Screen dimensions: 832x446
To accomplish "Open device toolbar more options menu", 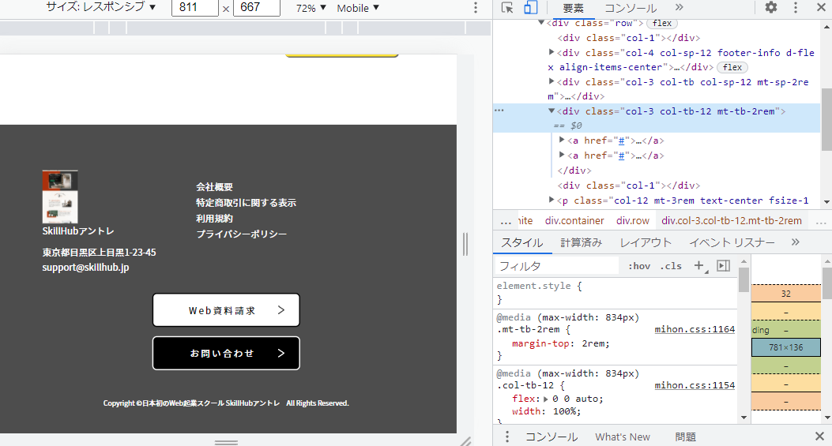I will click(476, 7).
